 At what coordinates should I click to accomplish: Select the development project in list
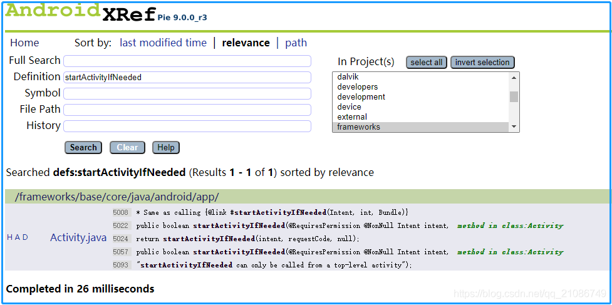point(421,96)
